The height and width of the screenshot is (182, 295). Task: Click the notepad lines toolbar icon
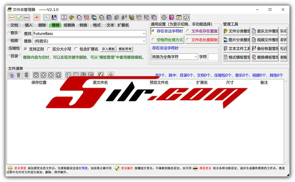pyautogui.click(x=132, y=18)
